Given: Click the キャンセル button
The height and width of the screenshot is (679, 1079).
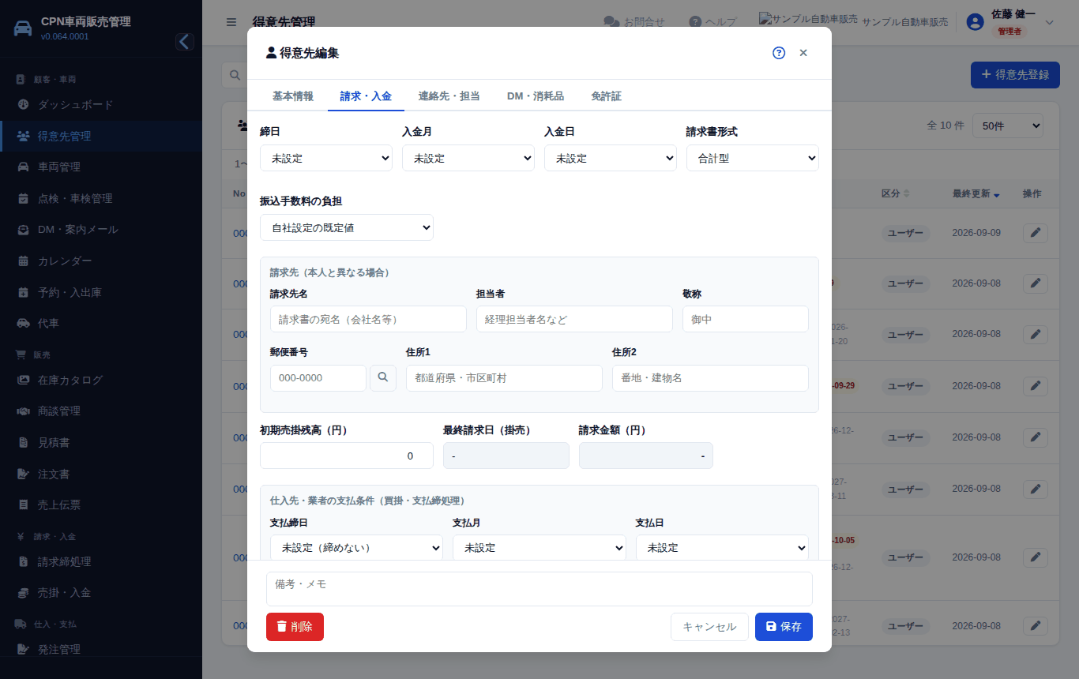Looking at the screenshot, I should 709,627.
